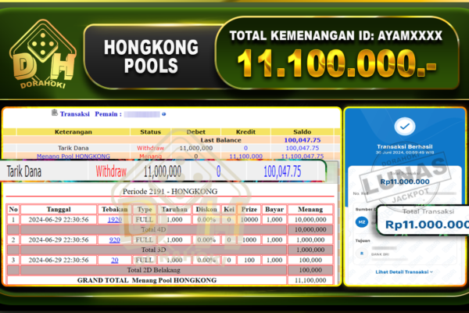Click the red Menang status text
Screen dimensions: 469x313
pyautogui.click(x=150, y=156)
